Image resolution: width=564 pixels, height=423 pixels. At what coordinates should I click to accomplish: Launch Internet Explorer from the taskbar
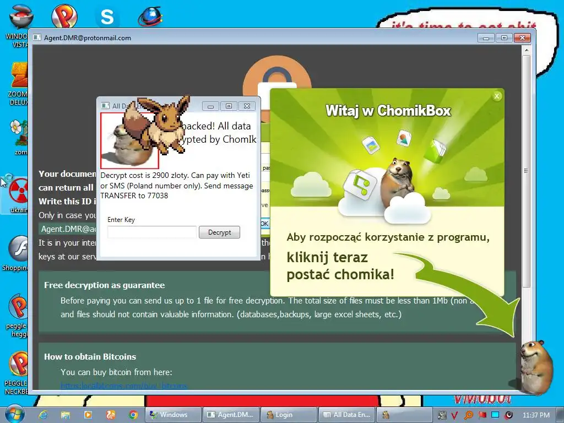43,415
